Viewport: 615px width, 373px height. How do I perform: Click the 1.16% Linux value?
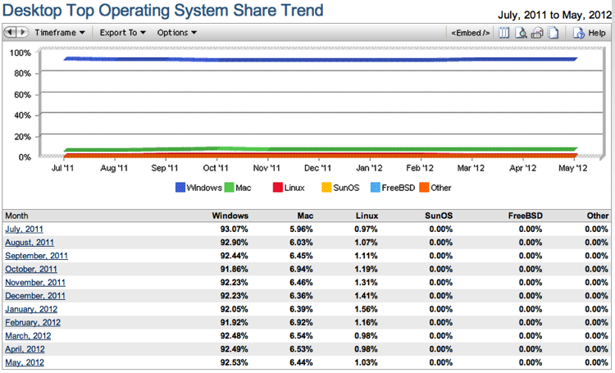tap(366, 322)
